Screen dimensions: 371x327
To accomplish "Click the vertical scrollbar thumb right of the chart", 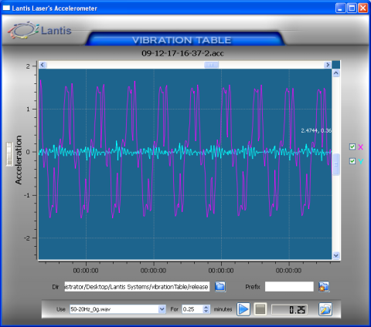I will pyautogui.click(x=336, y=164).
